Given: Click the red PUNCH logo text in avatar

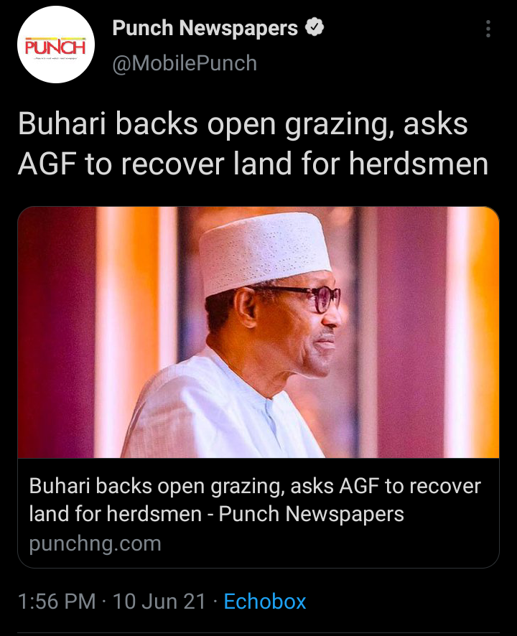Looking at the screenshot, I should 55,47.
